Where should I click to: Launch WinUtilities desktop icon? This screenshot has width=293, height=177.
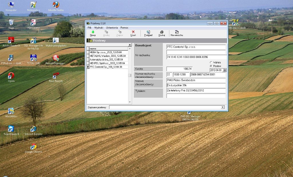11,113
